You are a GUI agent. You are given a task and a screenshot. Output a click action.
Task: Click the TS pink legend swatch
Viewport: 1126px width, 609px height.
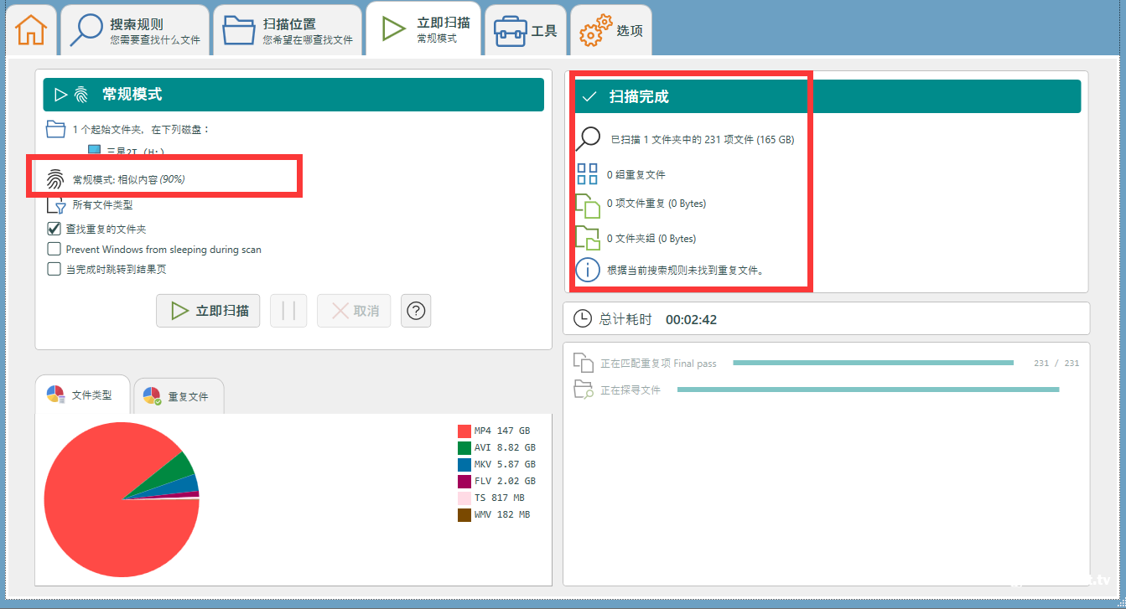pos(464,498)
